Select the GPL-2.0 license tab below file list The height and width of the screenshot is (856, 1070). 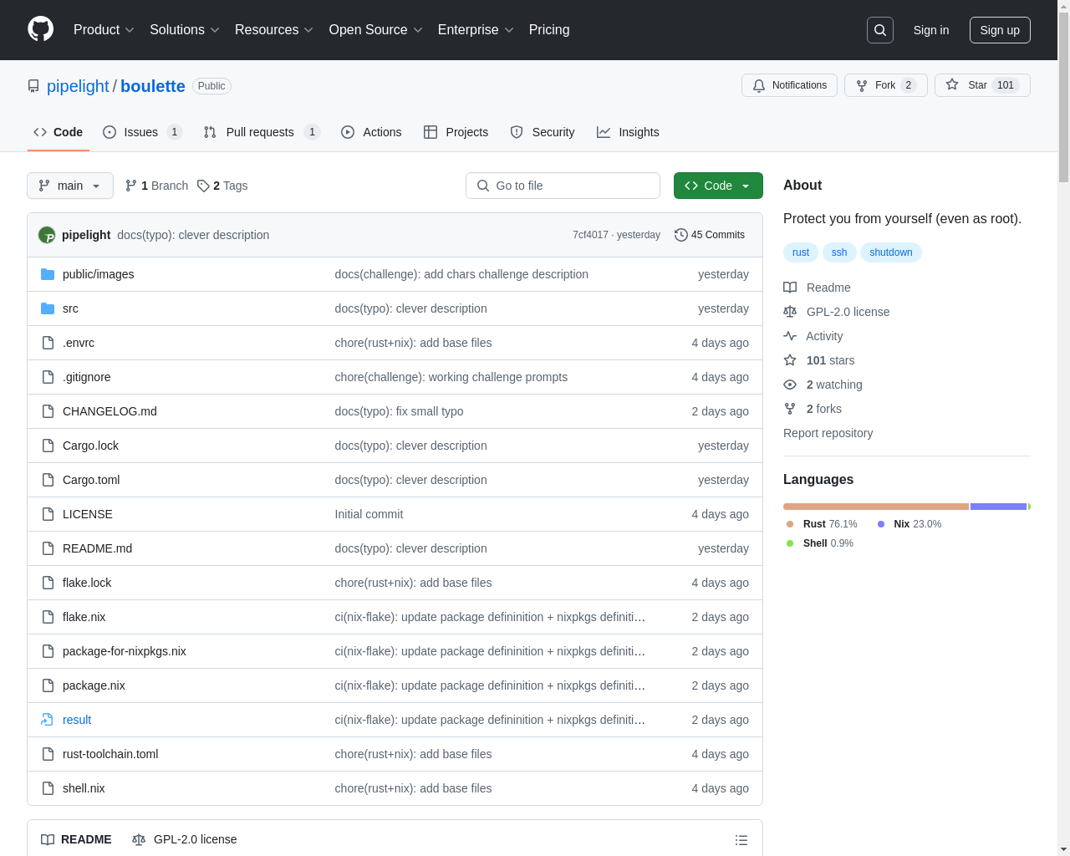(x=185, y=839)
